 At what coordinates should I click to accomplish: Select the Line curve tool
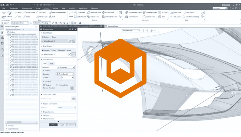18,17
